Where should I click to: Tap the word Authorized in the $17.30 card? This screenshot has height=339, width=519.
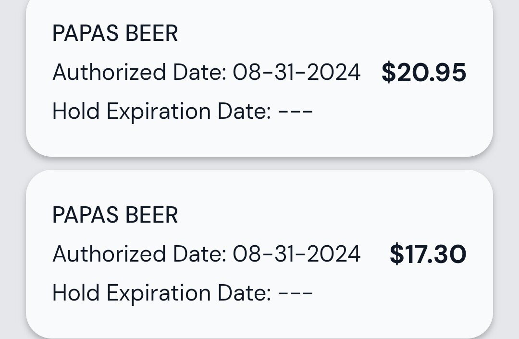point(109,254)
